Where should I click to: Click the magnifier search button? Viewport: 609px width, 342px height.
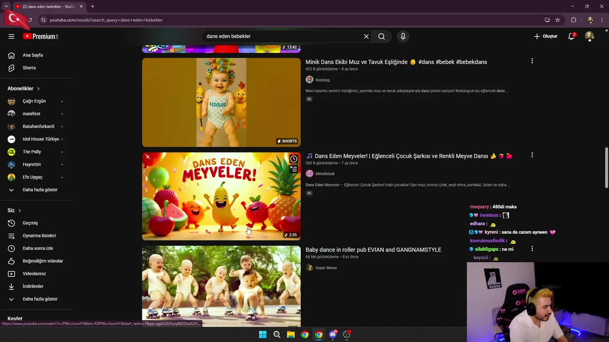click(x=382, y=36)
